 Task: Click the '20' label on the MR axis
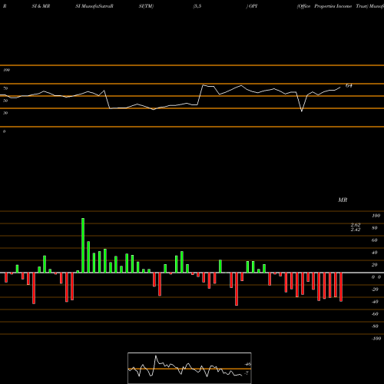(375, 265)
